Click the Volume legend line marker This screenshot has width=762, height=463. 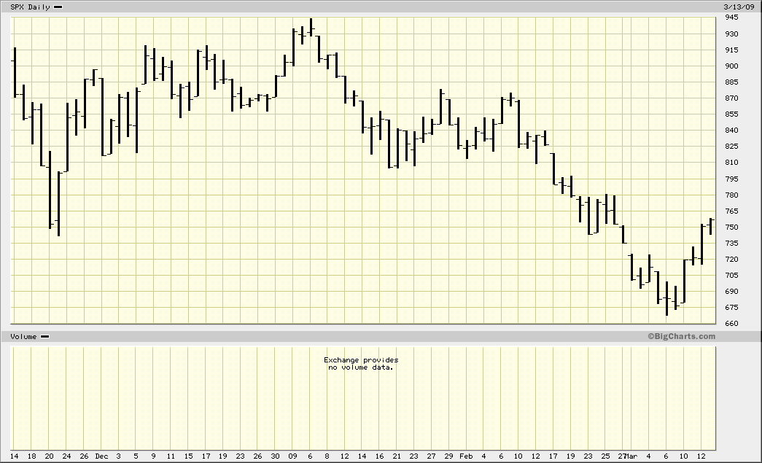44,337
